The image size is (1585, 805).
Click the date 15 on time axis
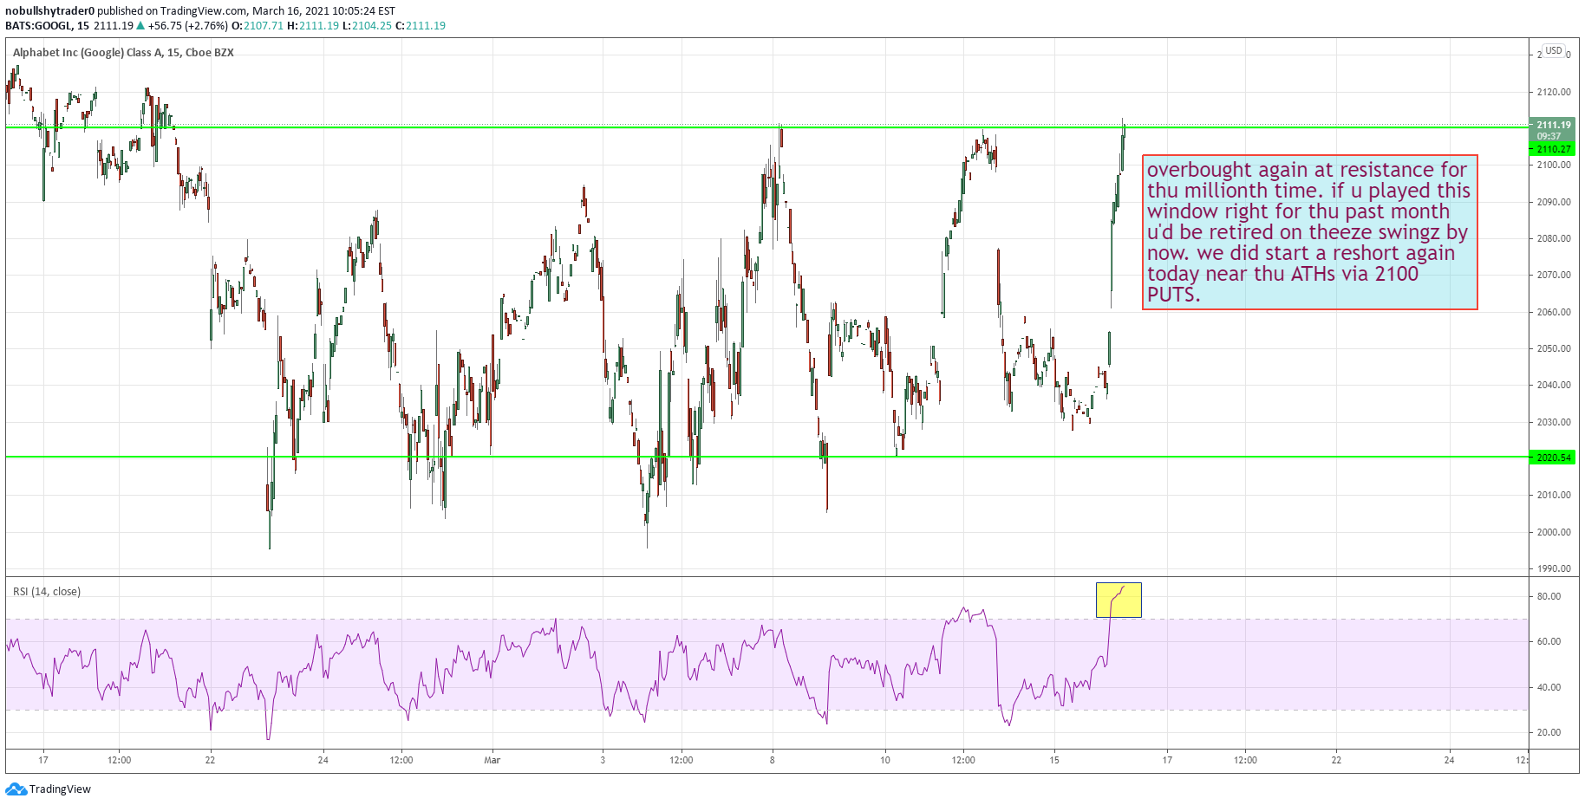click(x=1054, y=760)
